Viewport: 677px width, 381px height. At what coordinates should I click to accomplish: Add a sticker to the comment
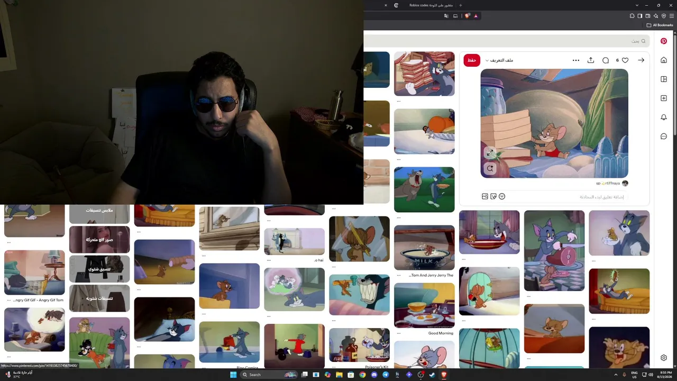(493, 196)
